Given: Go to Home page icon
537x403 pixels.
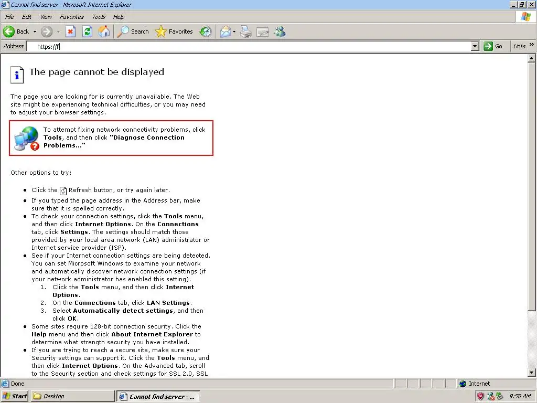Looking at the screenshot, I should (104, 31).
